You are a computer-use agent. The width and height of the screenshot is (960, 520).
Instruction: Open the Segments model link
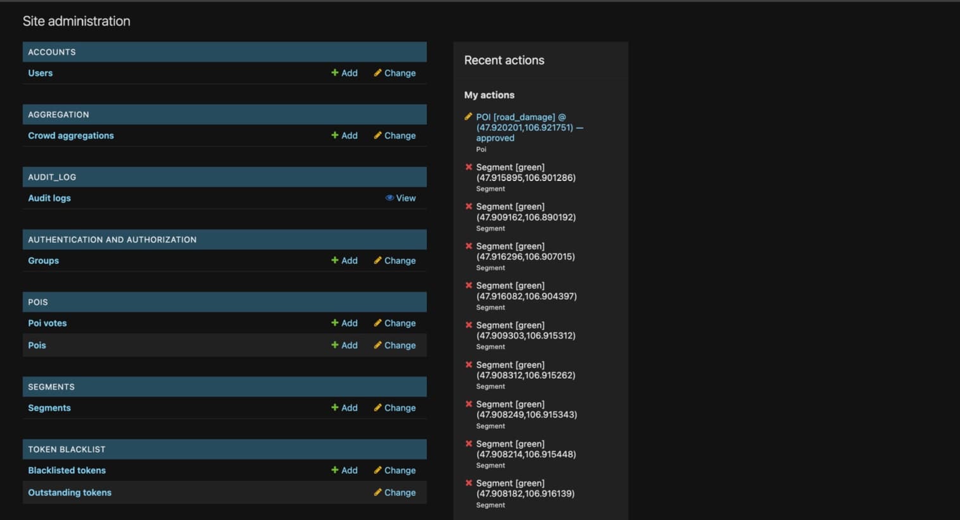coord(49,407)
